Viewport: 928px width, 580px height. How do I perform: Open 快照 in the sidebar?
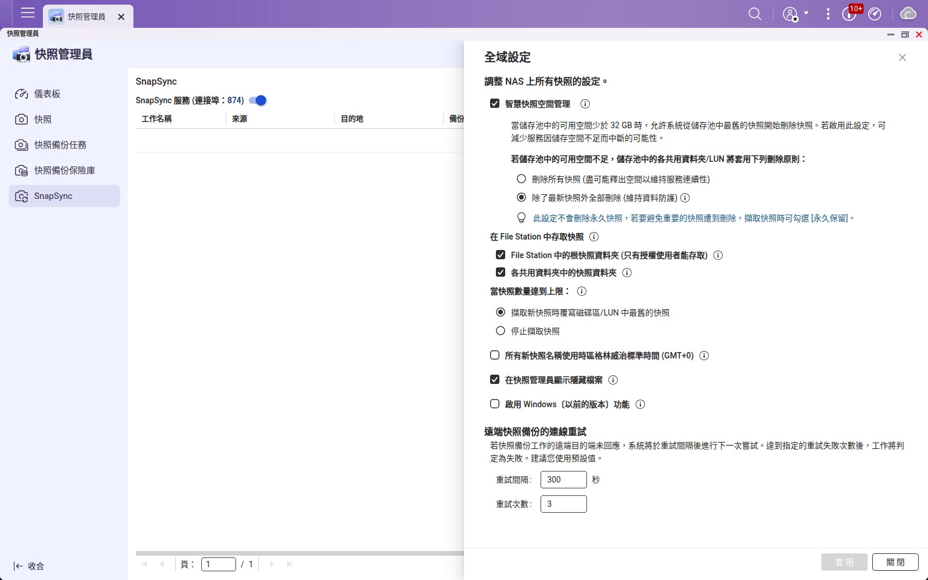tap(64, 119)
